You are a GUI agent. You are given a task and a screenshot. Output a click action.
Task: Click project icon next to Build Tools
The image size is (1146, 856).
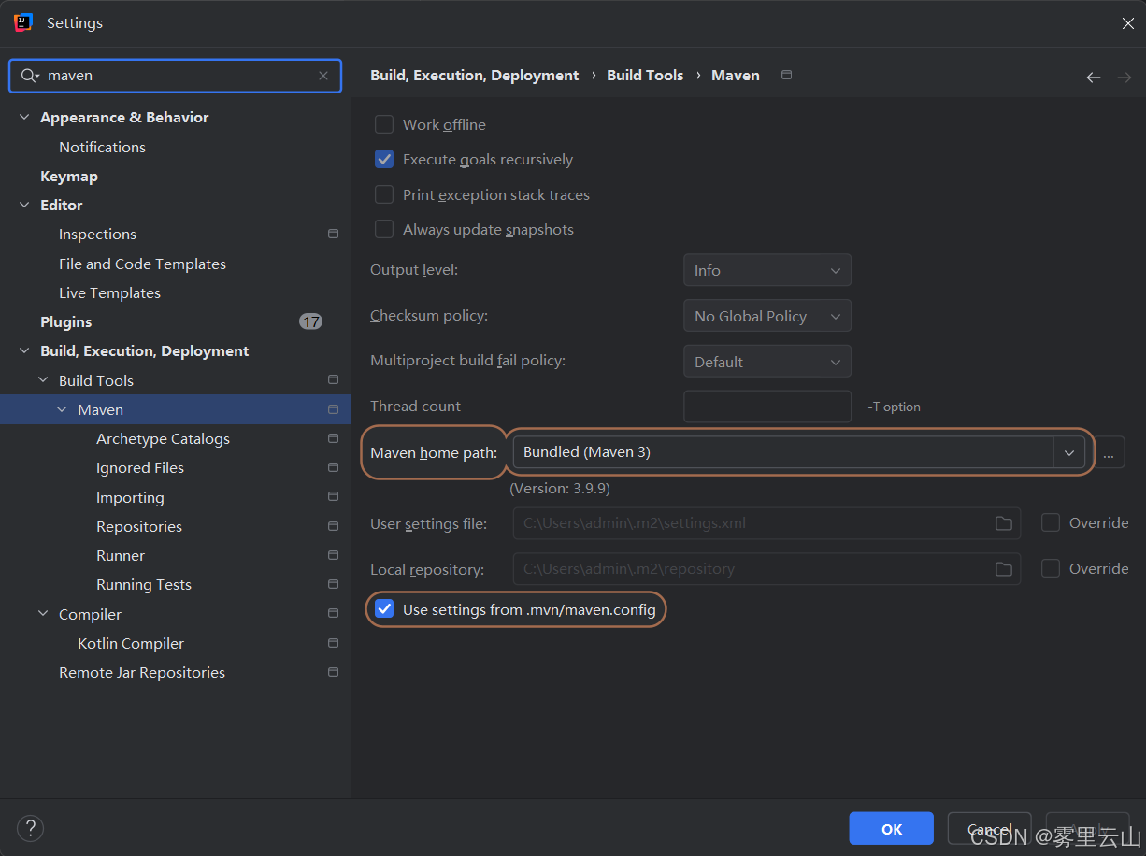pyautogui.click(x=333, y=380)
